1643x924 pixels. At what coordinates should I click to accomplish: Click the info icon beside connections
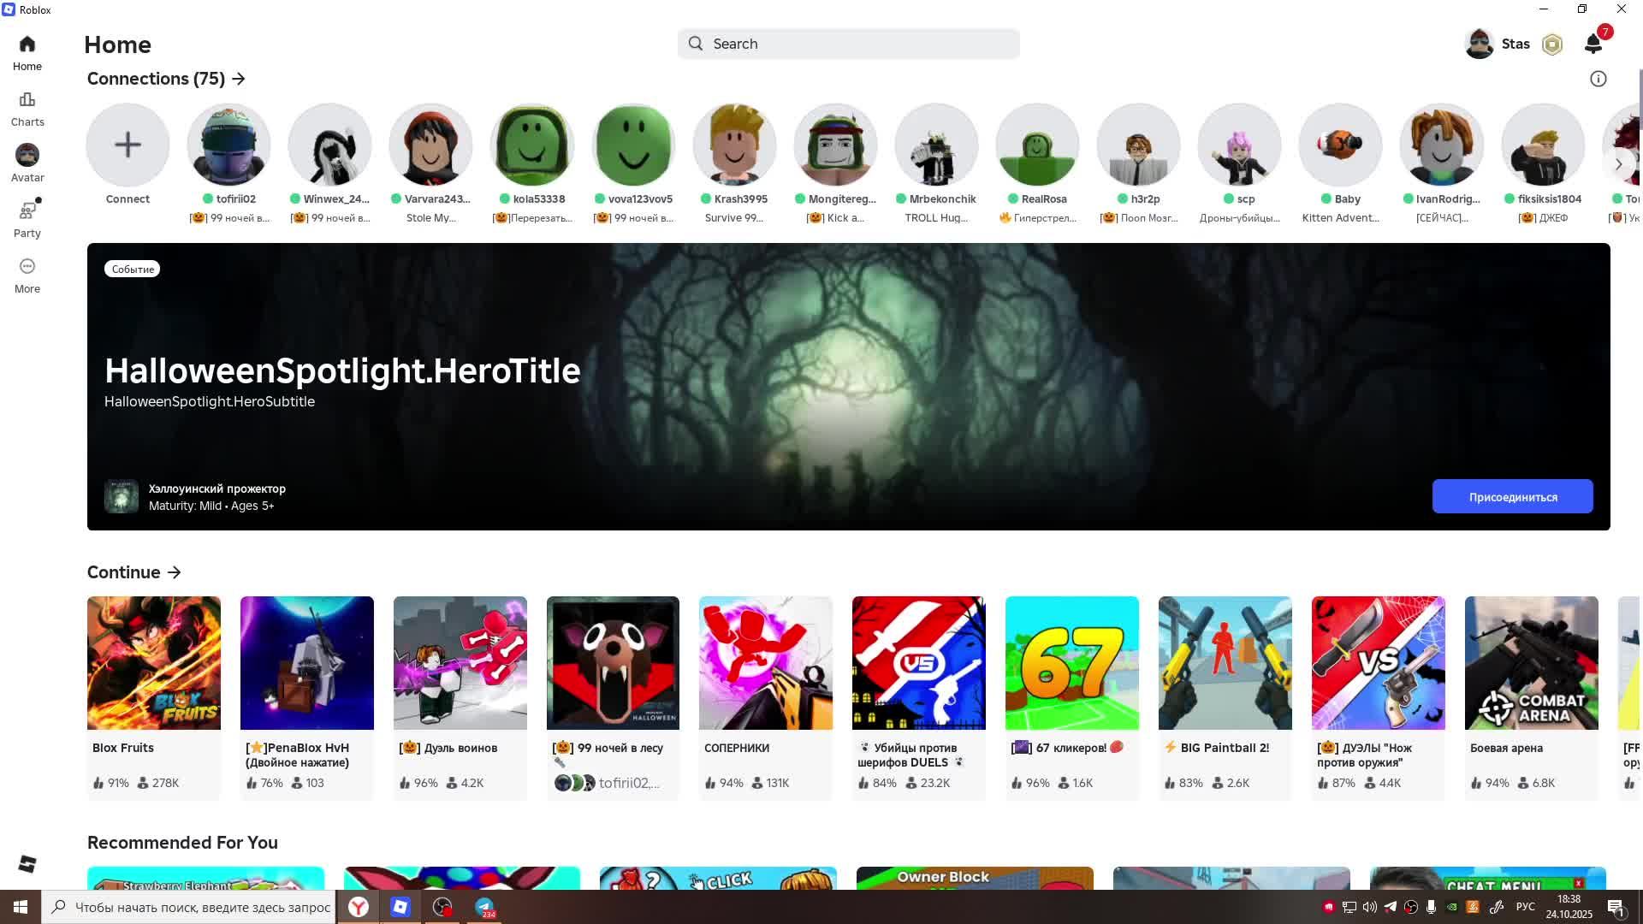[1598, 79]
